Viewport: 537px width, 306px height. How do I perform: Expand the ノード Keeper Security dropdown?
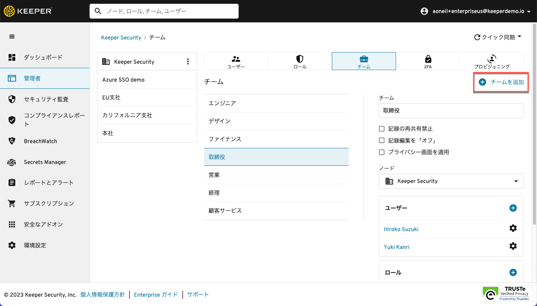pos(451,181)
